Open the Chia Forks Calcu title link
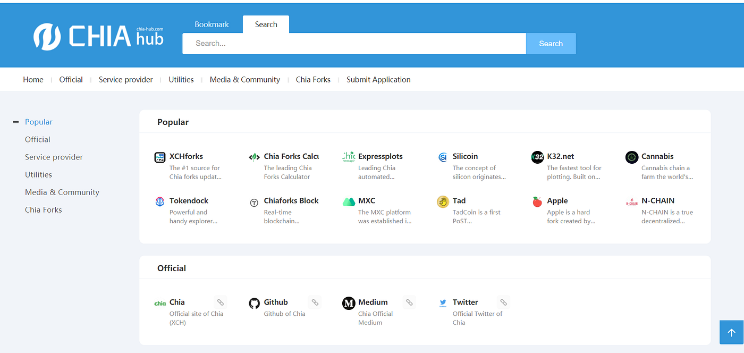 [291, 156]
